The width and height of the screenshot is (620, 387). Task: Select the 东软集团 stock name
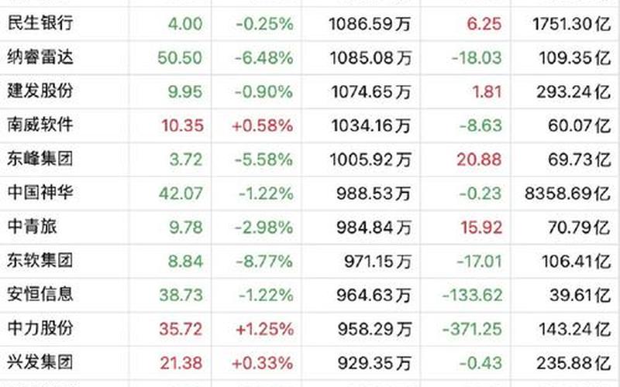[40, 260]
